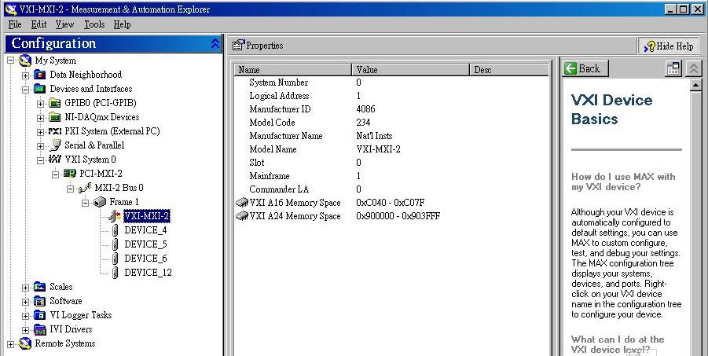Click the VXI-MXI-2 device icon

pos(116,216)
